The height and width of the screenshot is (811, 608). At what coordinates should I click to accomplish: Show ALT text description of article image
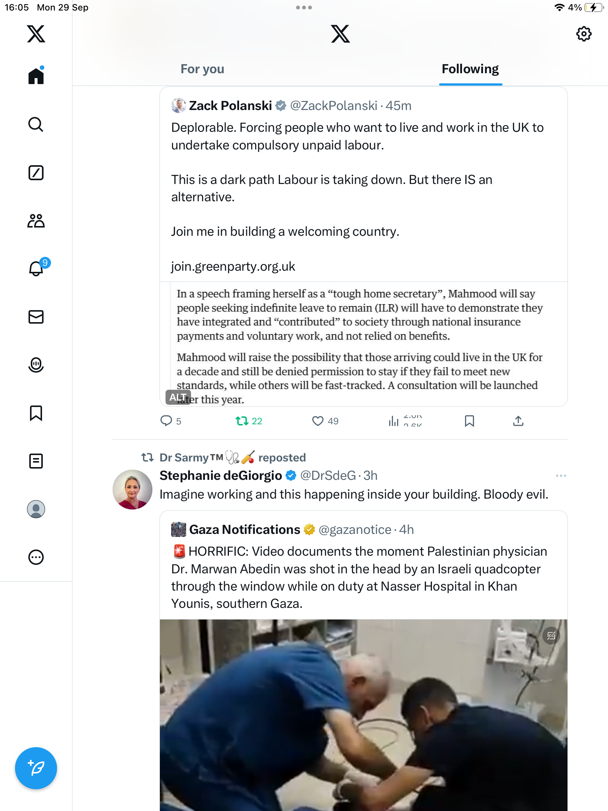pos(177,397)
